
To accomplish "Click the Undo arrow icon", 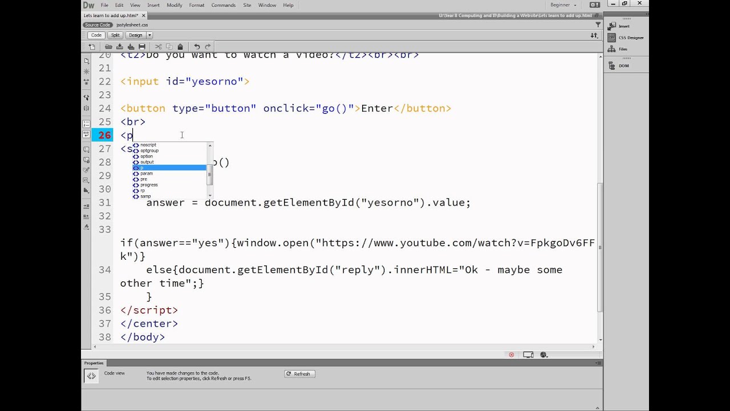I will (x=197, y=47).
